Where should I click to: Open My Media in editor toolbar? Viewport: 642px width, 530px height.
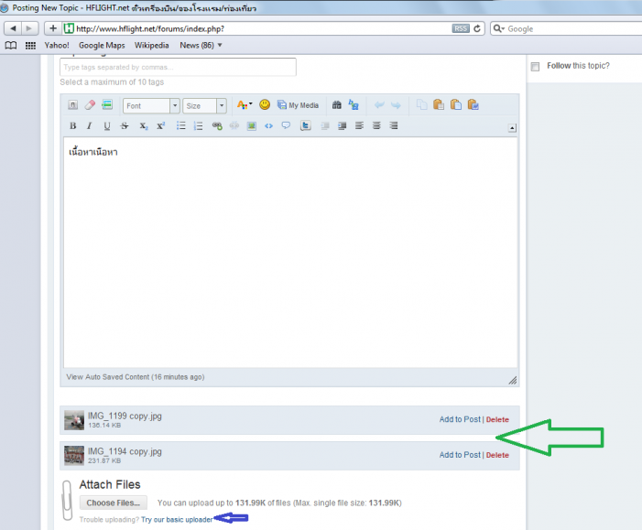[298, 105]
